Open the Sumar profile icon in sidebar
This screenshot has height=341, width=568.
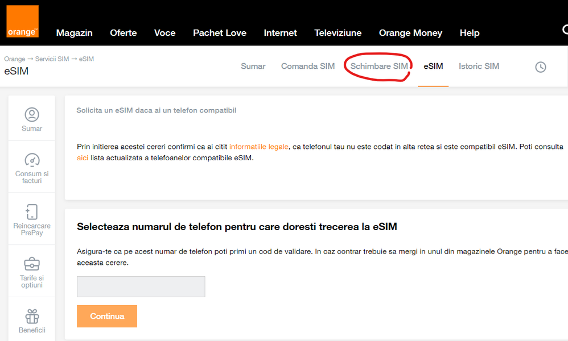click(x=32, y=115)
